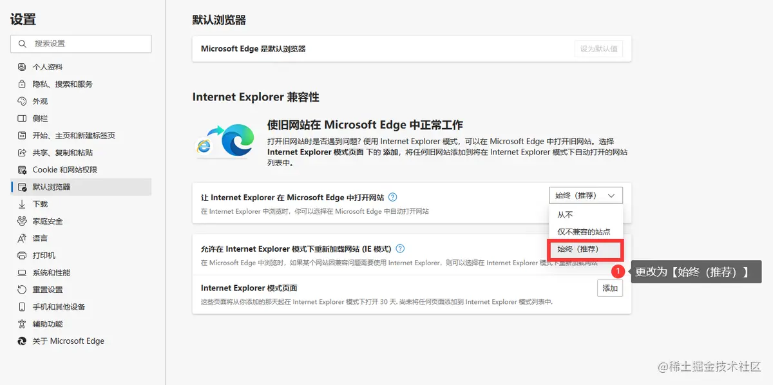Go to 系统和性能 settings
The image size is (773, 385).
(x=81, y=273)
